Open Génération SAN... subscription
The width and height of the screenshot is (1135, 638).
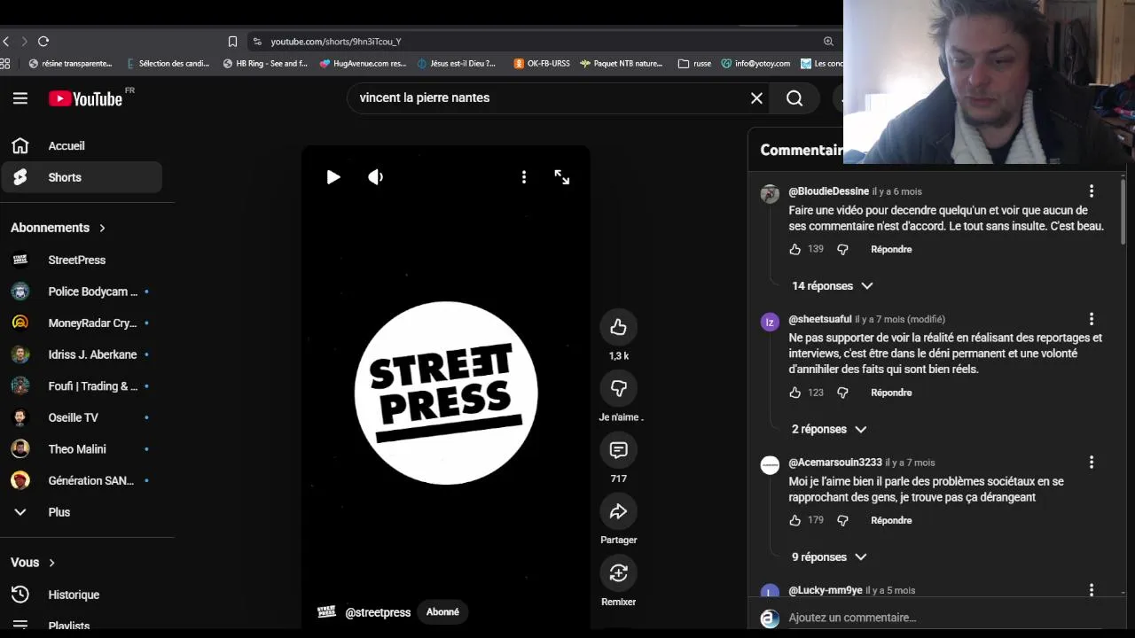click(82, 480)
